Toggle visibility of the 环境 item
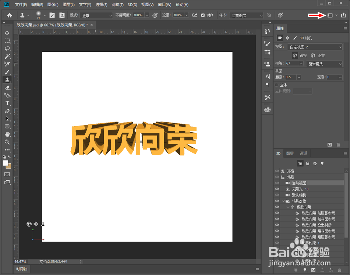Screen dimensions: 350x275 coord(277,171)
